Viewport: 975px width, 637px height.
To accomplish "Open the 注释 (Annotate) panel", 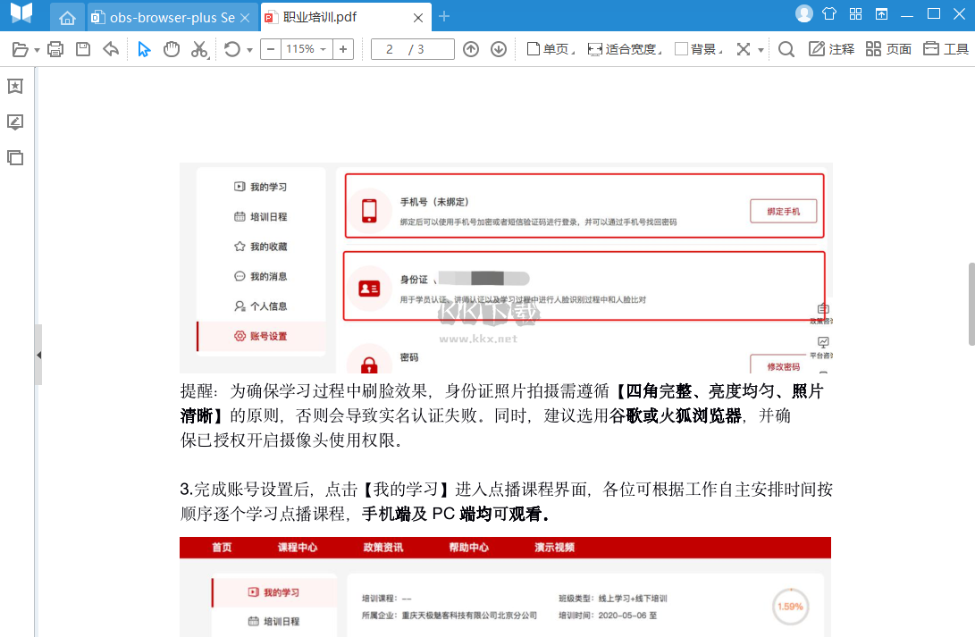I will [x=831, y=49].
